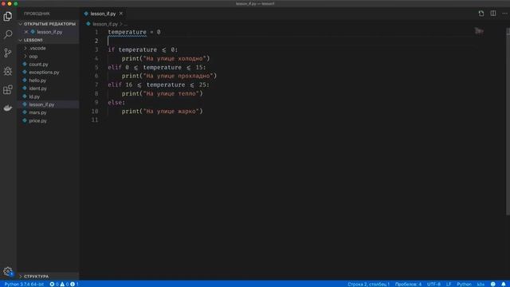Place cursor on 'temperature = 0' line
The height and width of the screenshot is (287, 510).
134,32
